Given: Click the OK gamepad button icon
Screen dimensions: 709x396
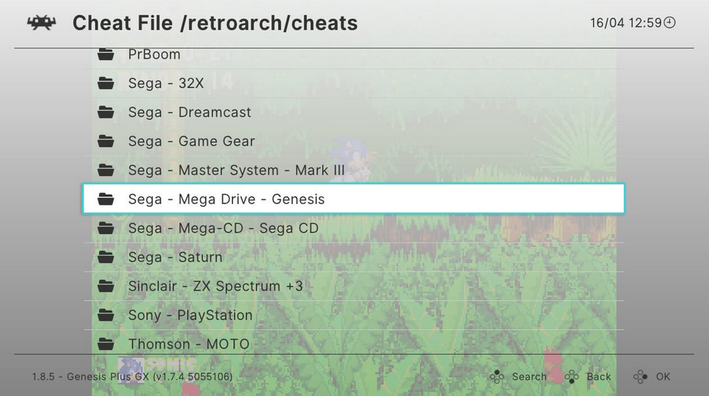Looking at the screenshot, I should [x=641, y=377].
